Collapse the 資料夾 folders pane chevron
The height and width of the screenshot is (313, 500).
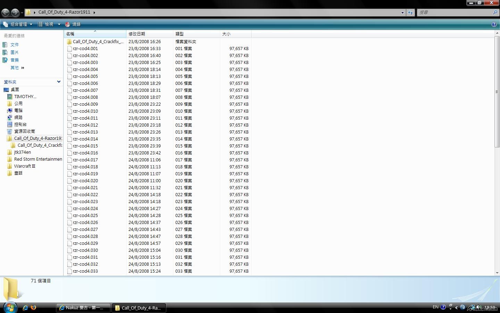(59, 82)
